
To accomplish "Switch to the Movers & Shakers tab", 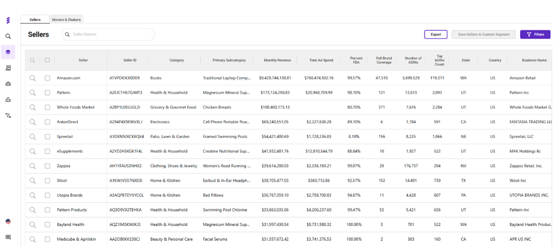I will pyautogui.click(x=66, y=20).
